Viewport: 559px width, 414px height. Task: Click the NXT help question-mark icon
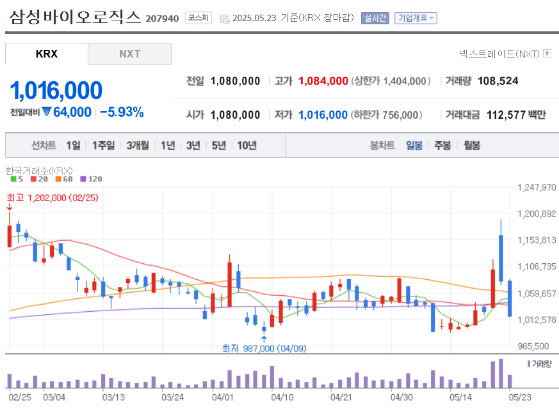point(547,54)
